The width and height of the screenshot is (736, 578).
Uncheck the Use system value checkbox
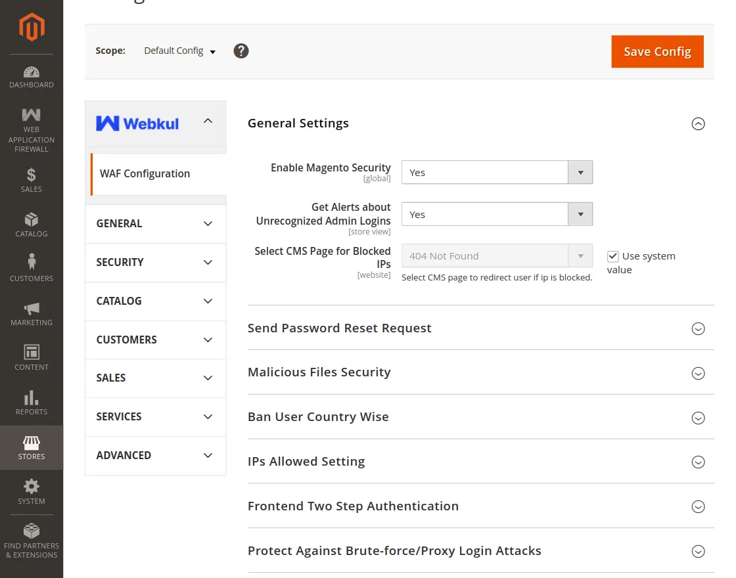click(x=612, y=256)
